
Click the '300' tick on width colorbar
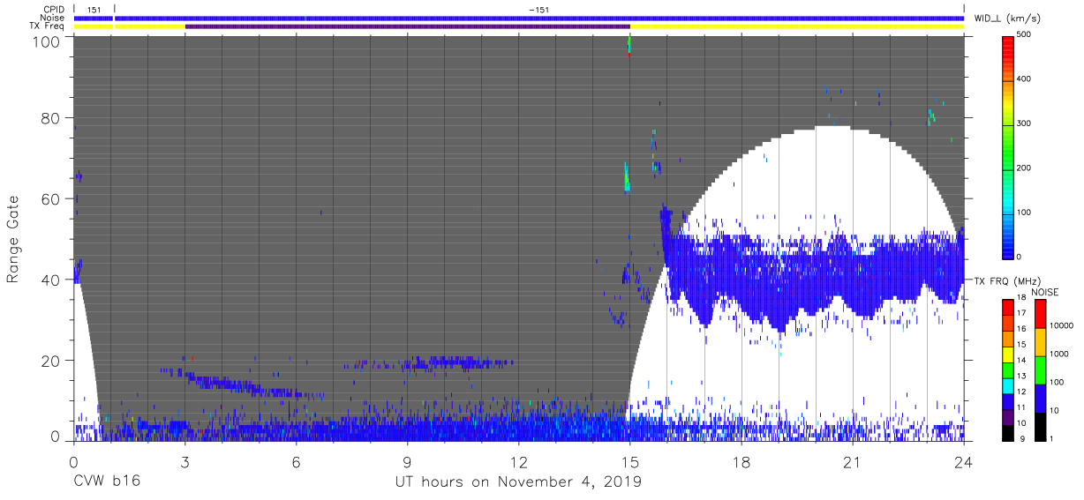click(x=1026, y=123)
